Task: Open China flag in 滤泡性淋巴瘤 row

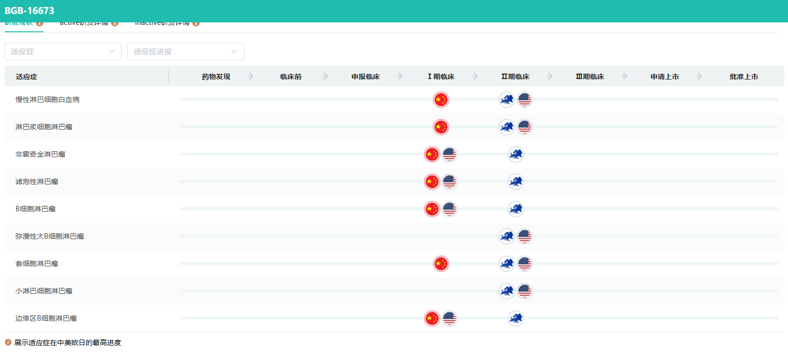Action: 432,181
